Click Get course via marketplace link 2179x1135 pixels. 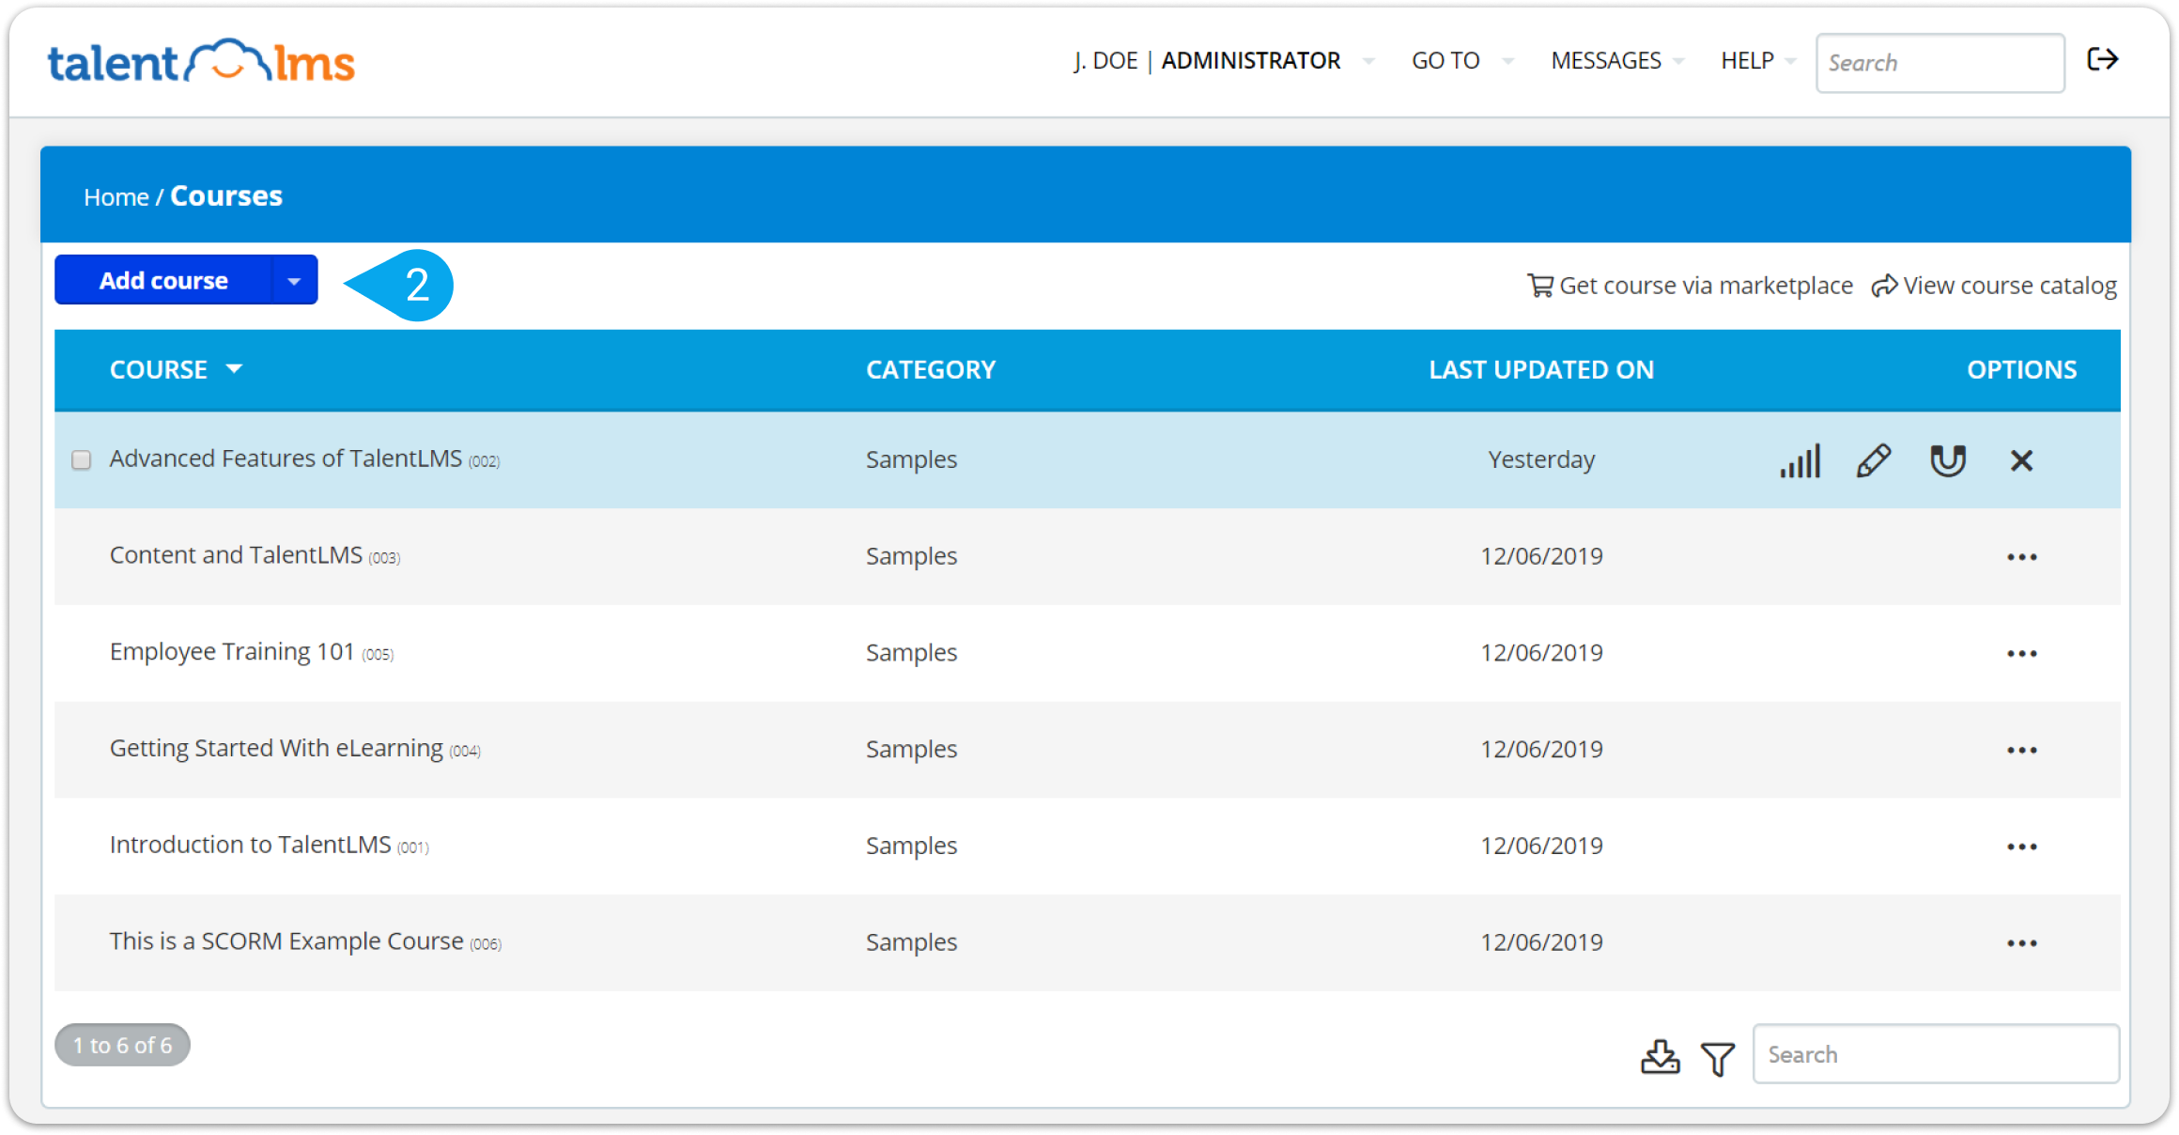[1691, 286]
